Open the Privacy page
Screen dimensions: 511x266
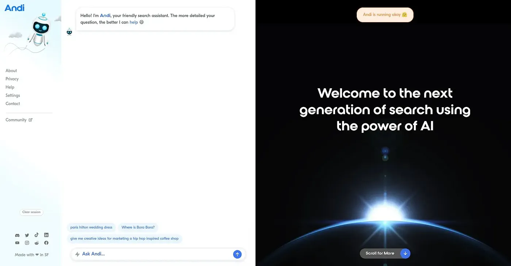(12, 79)
